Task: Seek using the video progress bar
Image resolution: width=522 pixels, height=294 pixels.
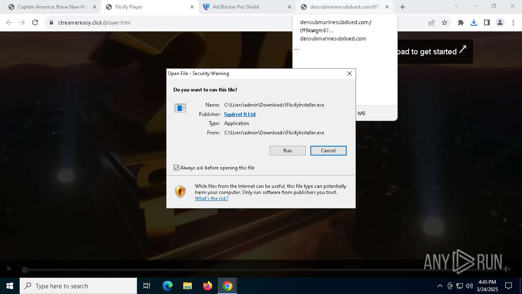Action: pyautogui.click(x=261, y=269)
